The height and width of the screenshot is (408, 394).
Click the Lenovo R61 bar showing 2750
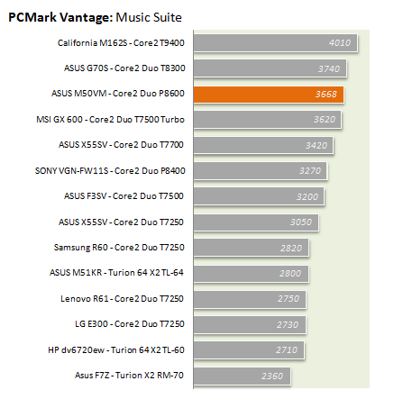(x=250, y=299)
